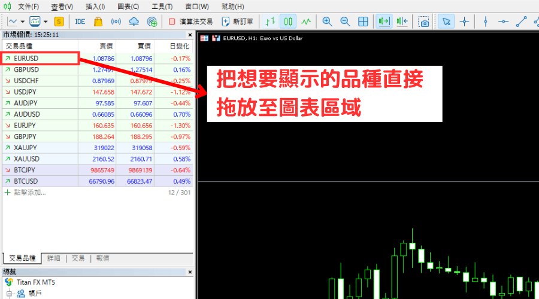
Task: Click the 新訂單 new order button
Action: [237, 22]
